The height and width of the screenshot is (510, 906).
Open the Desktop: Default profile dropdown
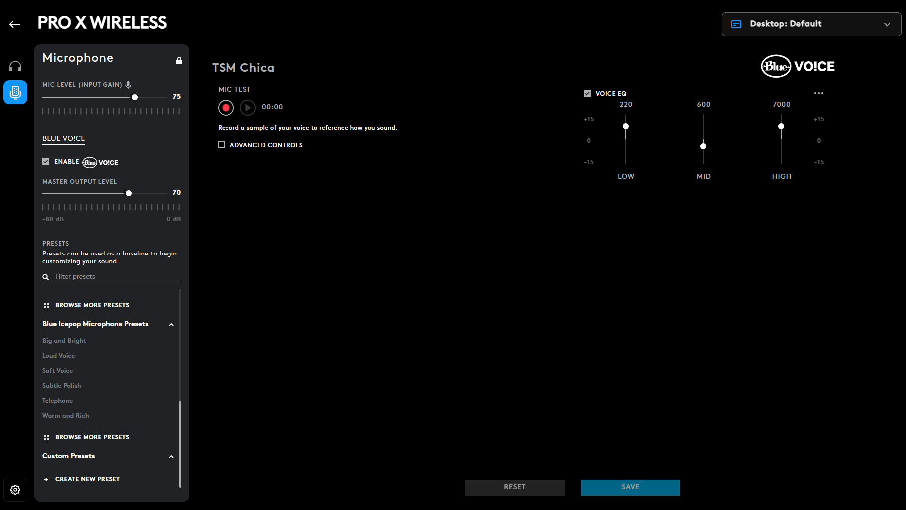pyautogui.click(x=811, y=24)
